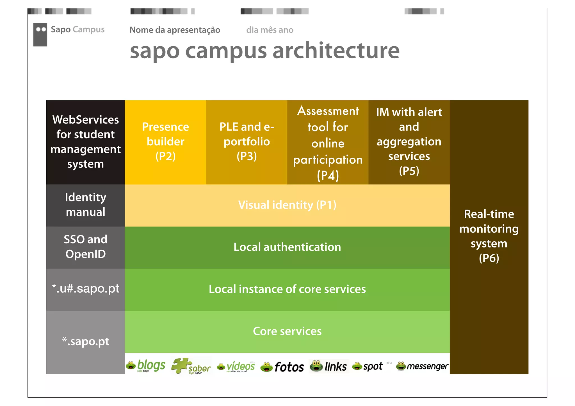575x406 pixels.
Task: Click the Sapo vídeos frog logo
Action: [x=236, y=366]
